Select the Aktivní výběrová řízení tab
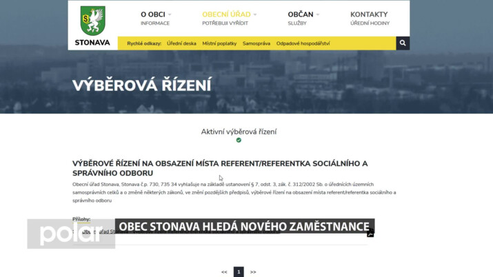 pyautogui.click(x=239, y=131)
